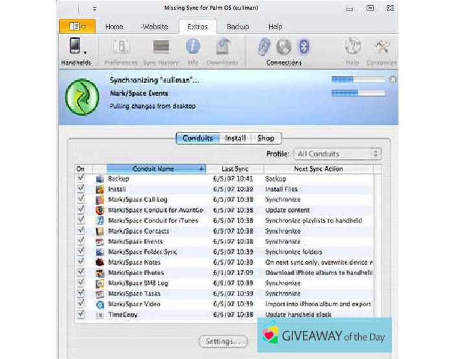The image size is (455, 359).
Task: Click the Handhelds device icon
Action: [x=74, y=46]
